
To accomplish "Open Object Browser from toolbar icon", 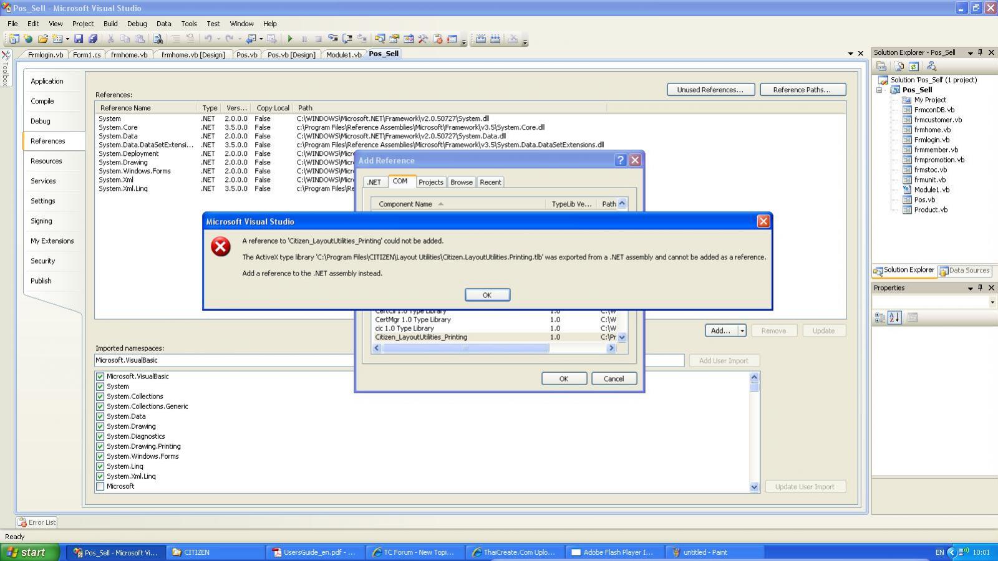I will click(409, 39).
